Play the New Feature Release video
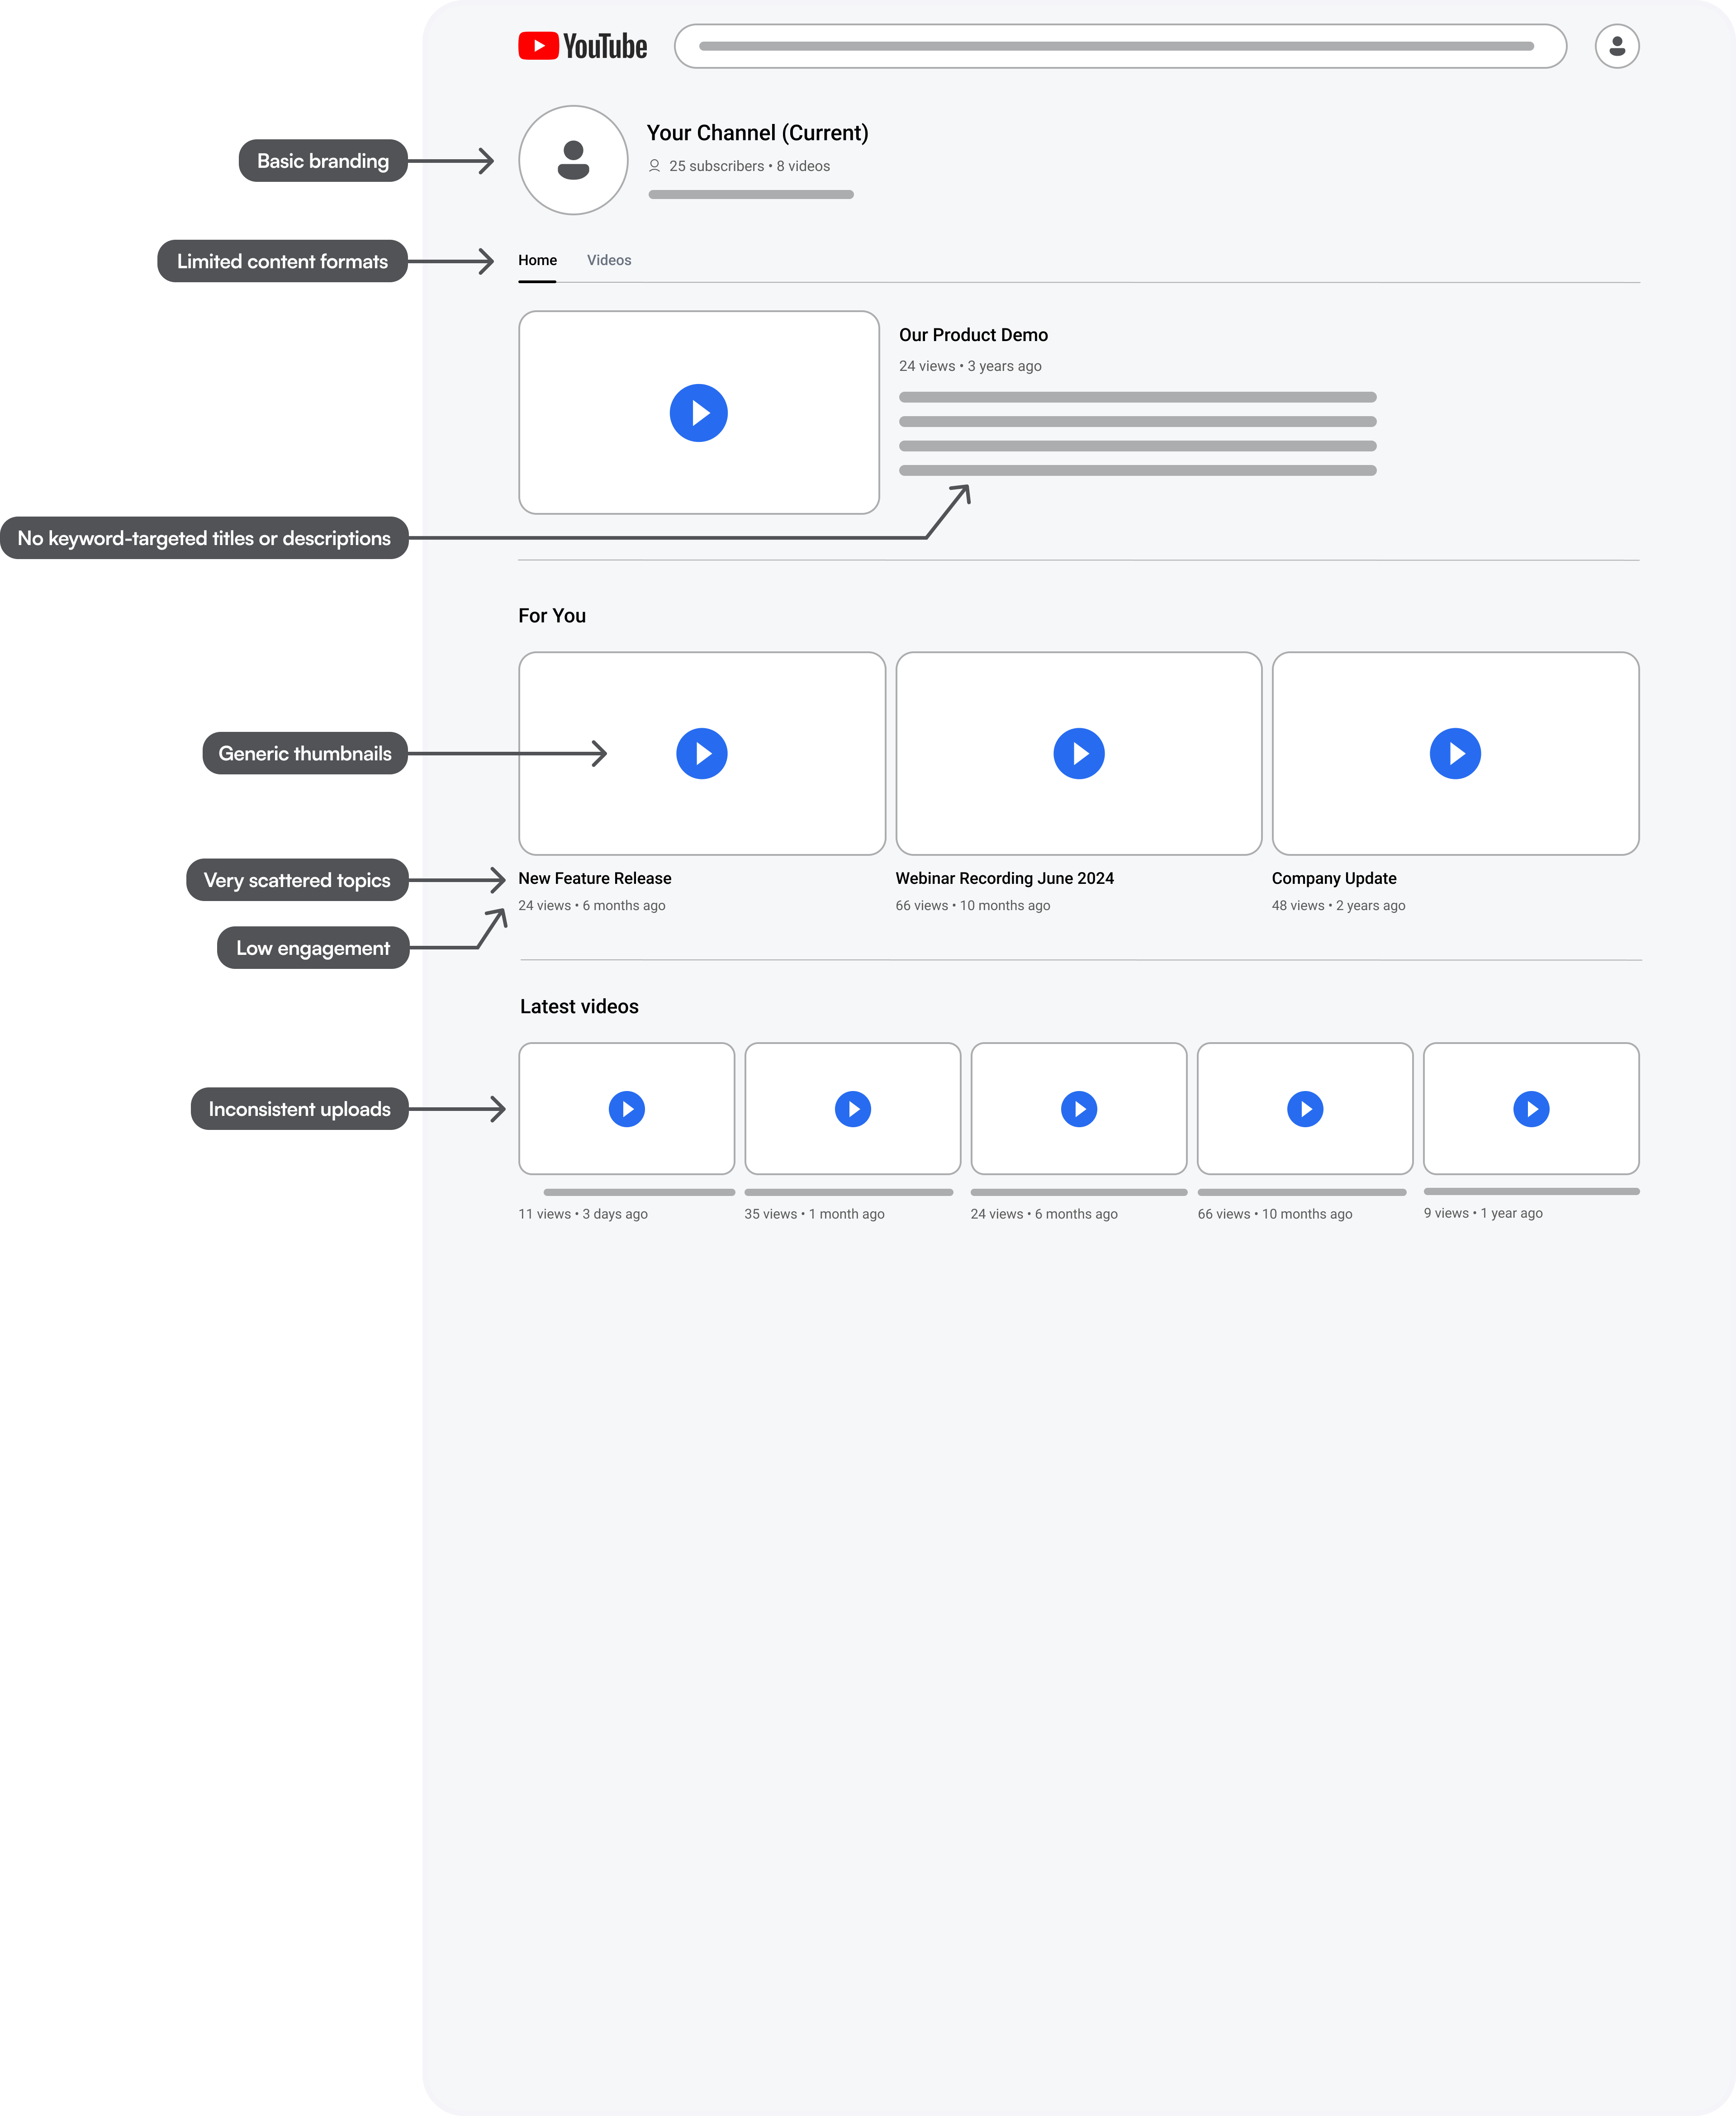 [x=701, y=754]
